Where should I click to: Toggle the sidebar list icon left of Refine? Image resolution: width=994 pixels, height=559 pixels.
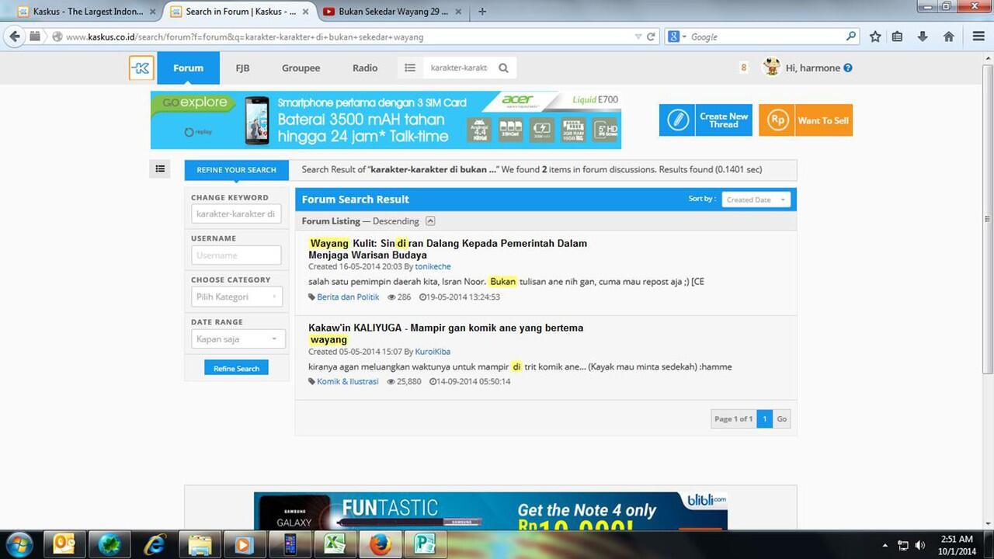160,168
